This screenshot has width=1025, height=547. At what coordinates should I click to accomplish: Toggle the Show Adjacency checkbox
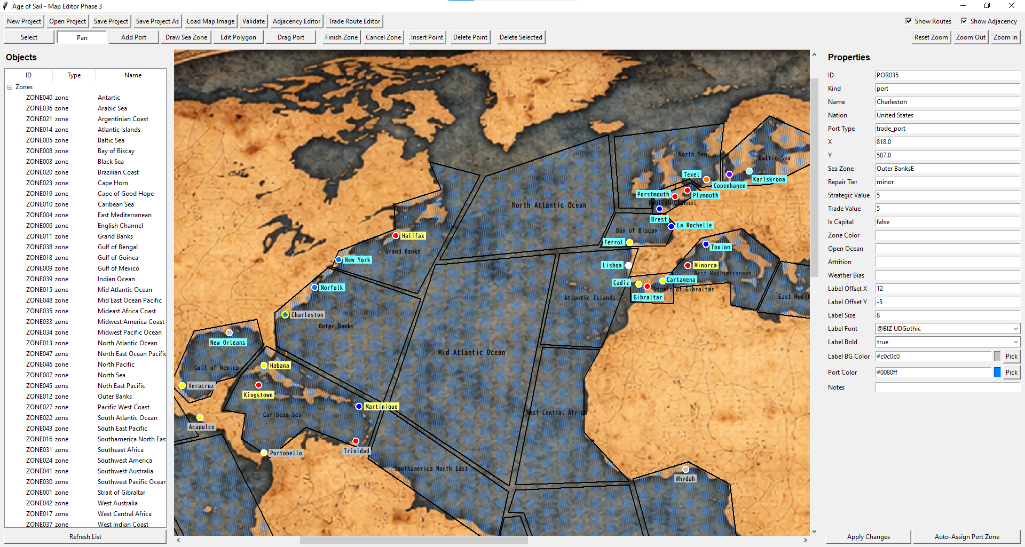click(964, 21)
